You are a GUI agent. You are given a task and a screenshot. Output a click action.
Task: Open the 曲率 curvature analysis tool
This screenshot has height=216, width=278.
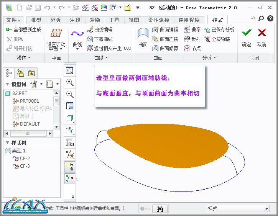pos(192,29)
